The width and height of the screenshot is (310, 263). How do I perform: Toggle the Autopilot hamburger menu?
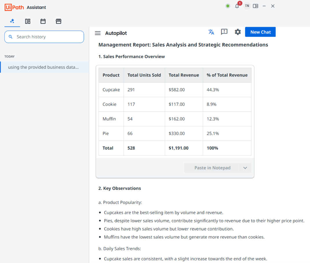pyautogui.click(x=98, y=33)
